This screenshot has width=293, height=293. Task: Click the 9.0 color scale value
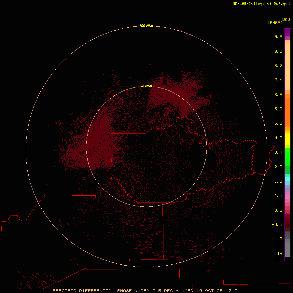pyautogui.click(x=278, y=51)
